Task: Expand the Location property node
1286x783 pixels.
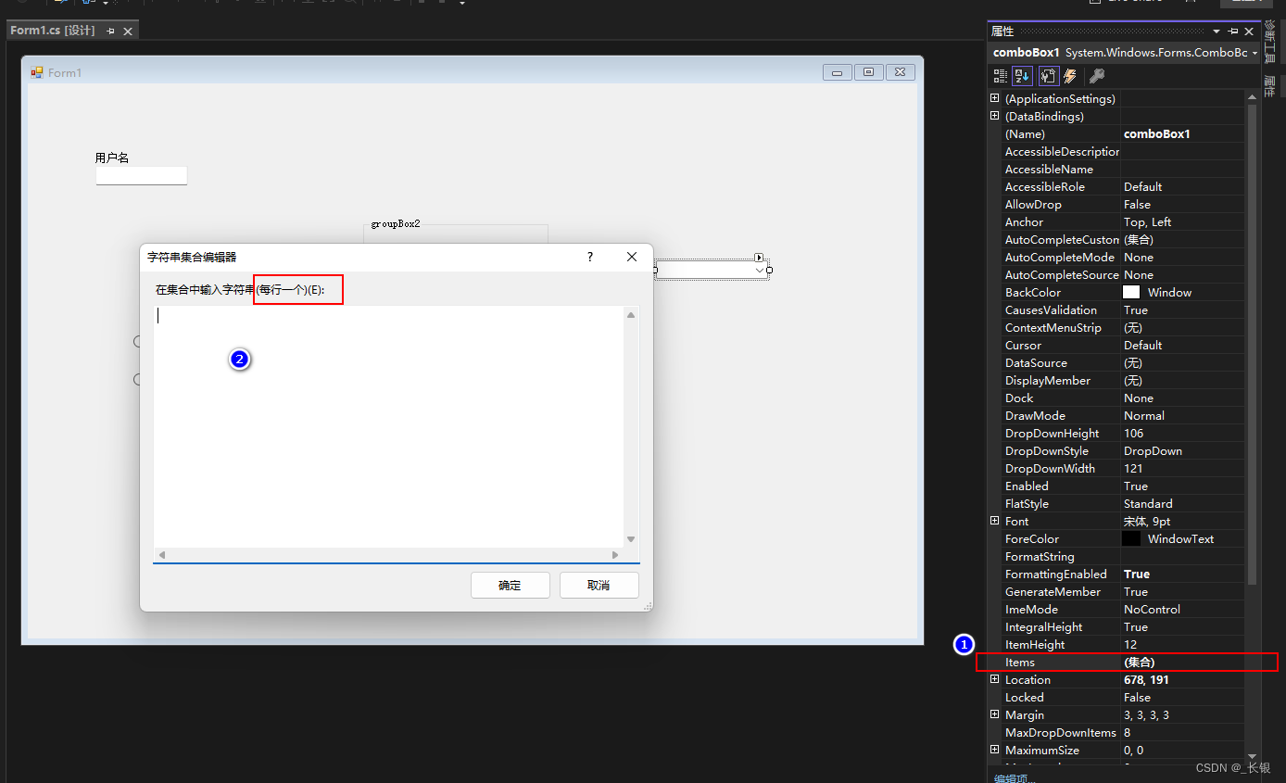Action: [995, 679]
